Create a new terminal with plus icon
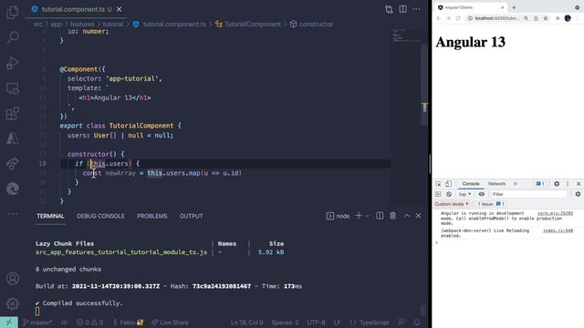Screen dimensions: 584x328 tap(359, 216)
